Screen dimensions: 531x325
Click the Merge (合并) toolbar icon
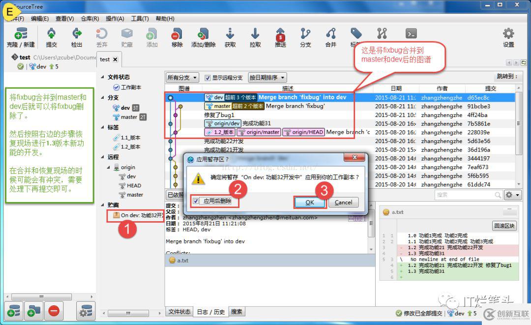pyautogui.click(x=330, y=37)
